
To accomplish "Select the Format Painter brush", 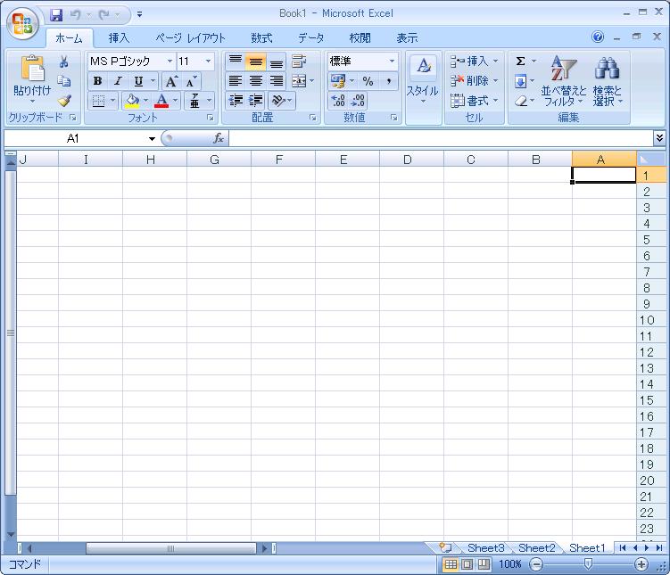I will pos(64,101).
